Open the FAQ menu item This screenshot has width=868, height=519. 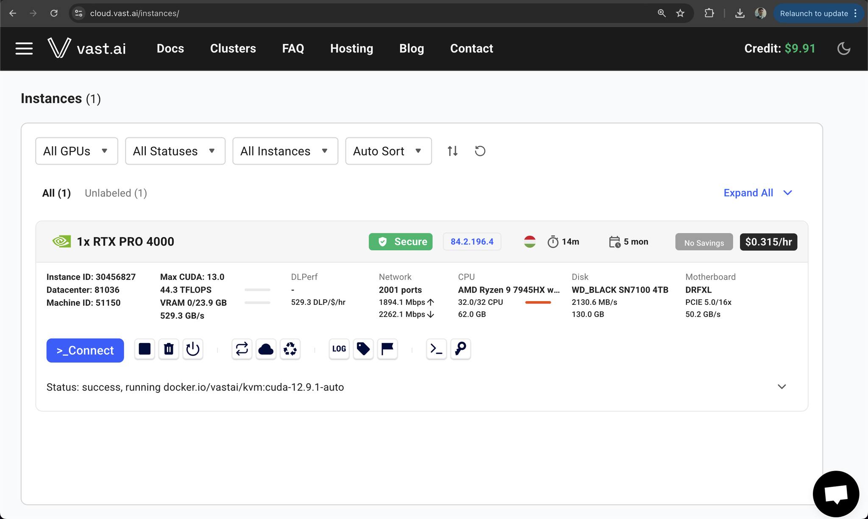click(293, 48)
